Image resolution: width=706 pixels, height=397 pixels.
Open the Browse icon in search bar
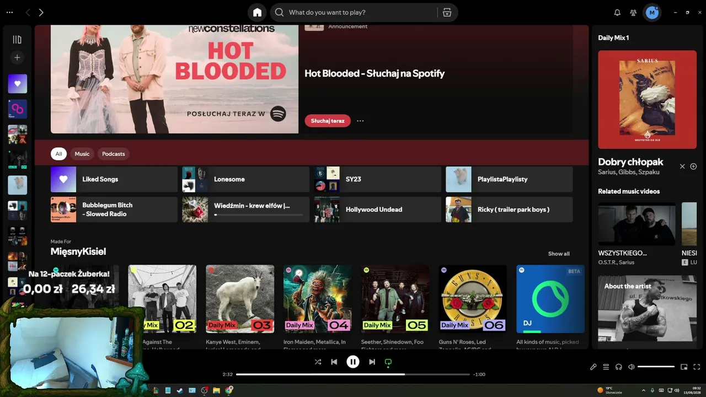coord(447,12)
